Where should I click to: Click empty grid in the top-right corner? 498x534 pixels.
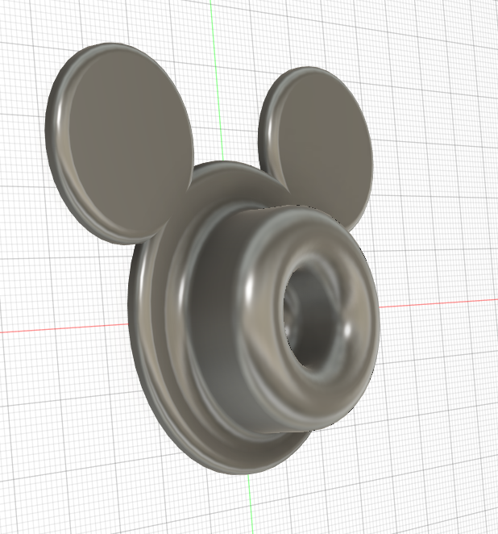point(451,48)
